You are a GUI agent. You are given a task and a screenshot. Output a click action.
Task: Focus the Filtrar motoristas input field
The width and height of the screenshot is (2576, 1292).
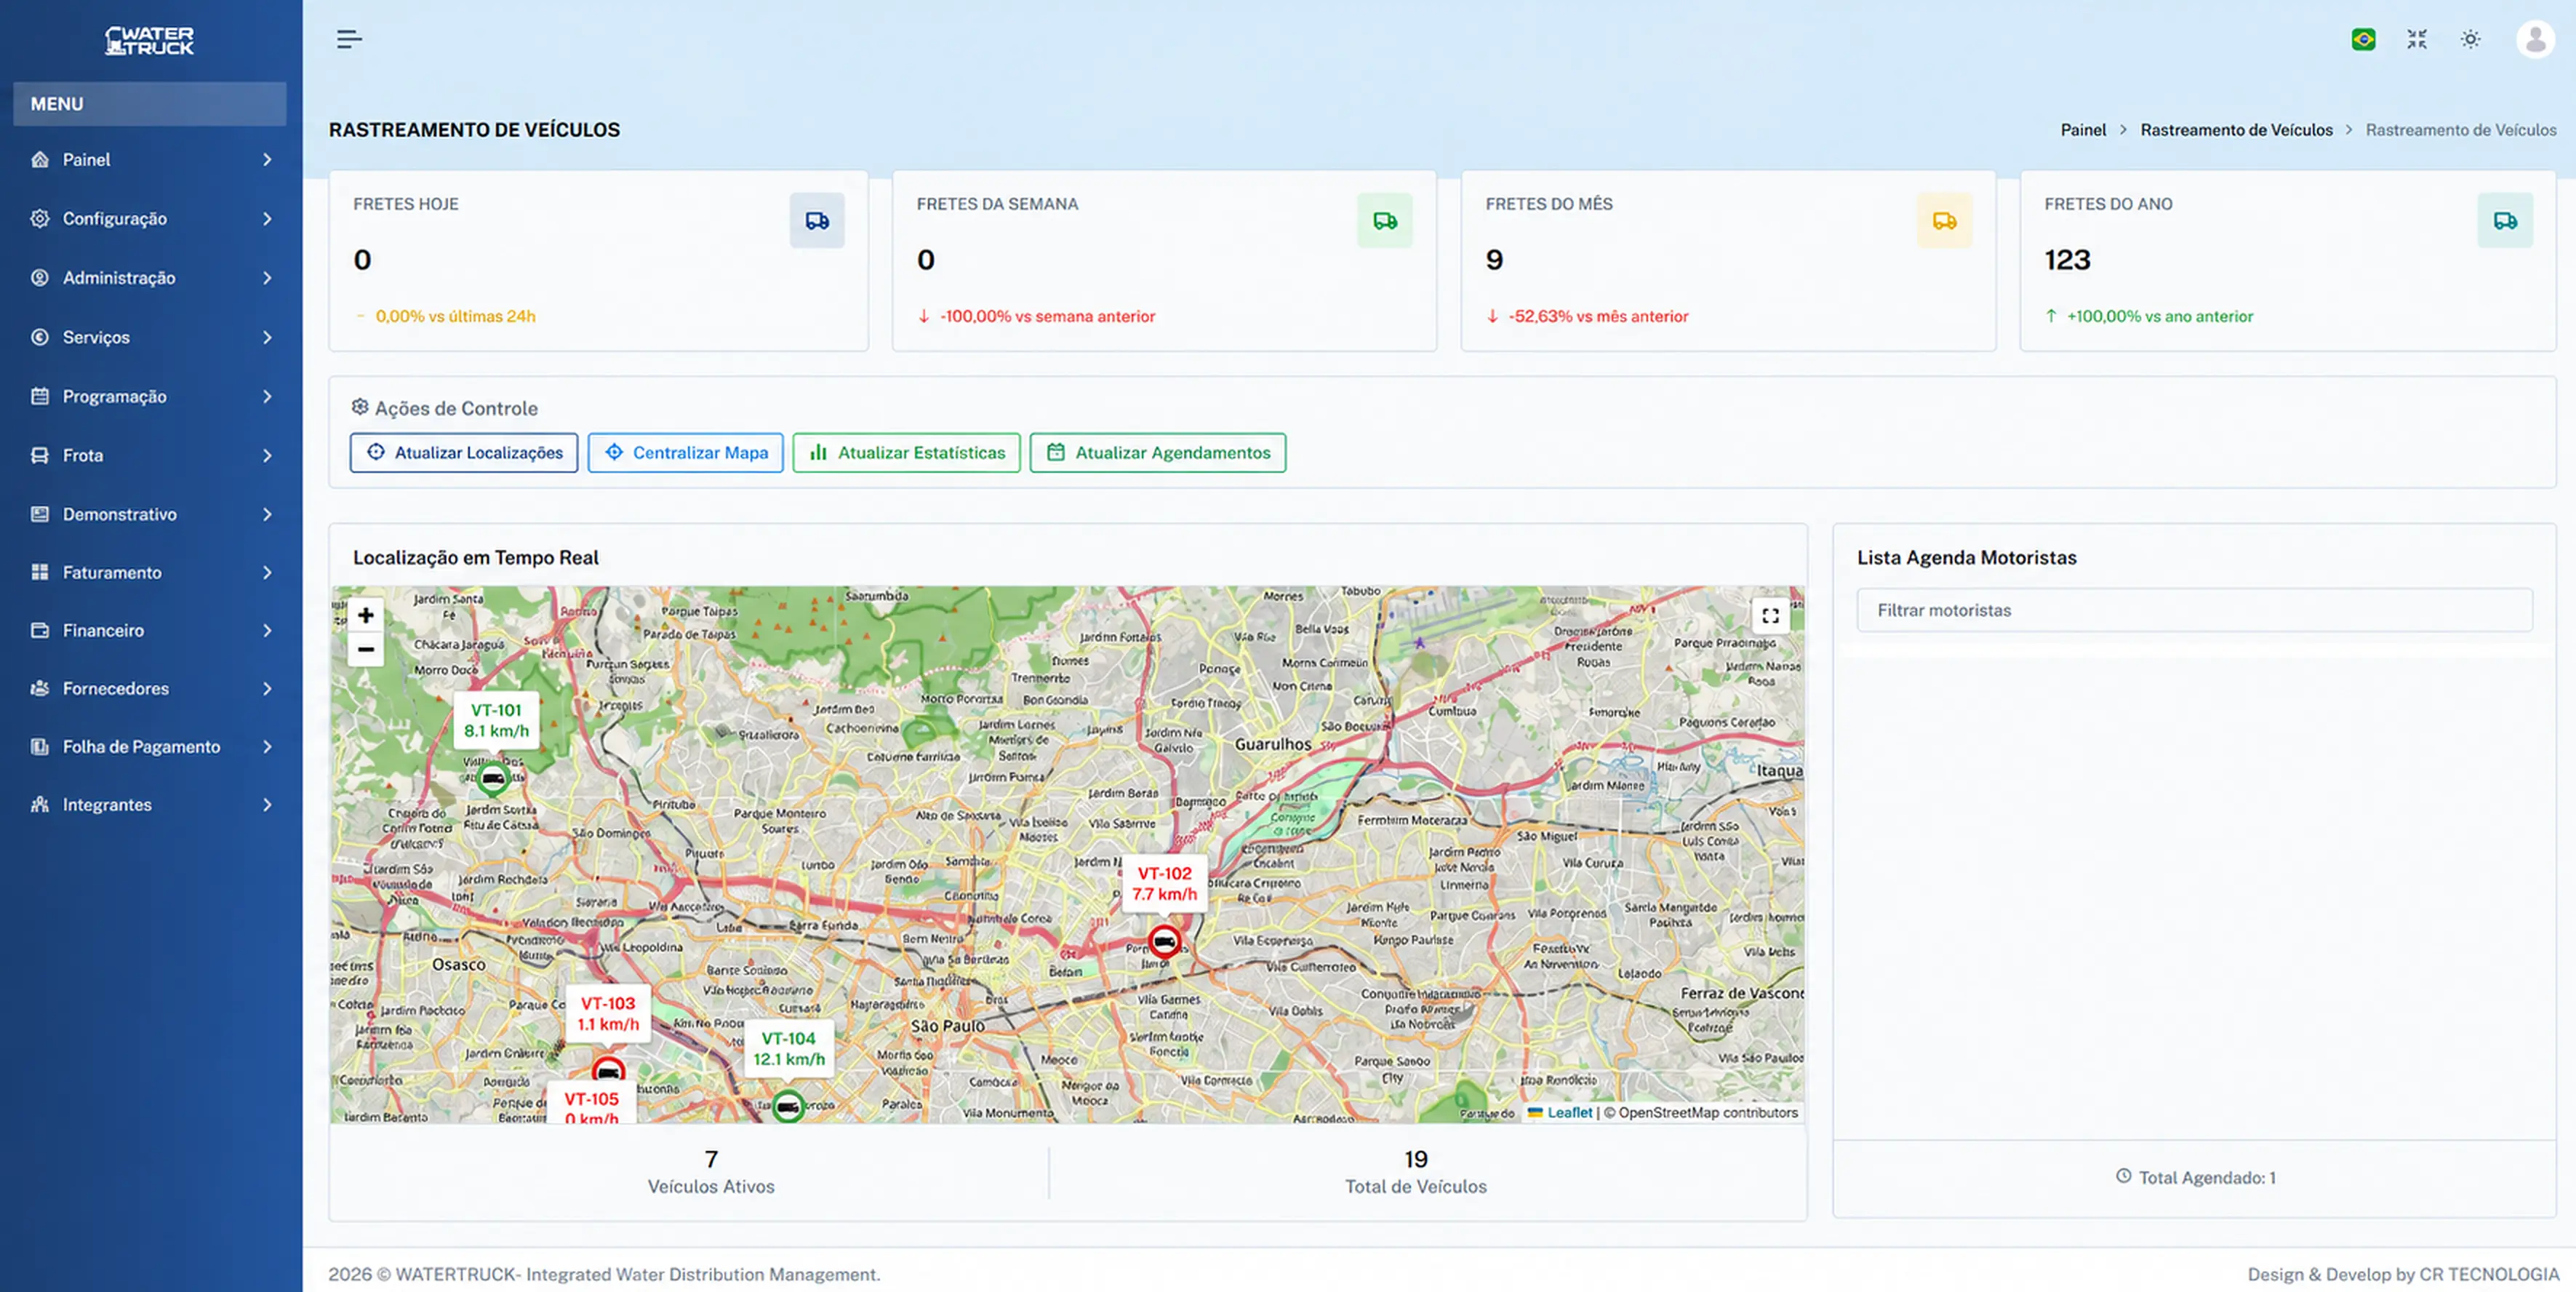tap(2194, 610)
